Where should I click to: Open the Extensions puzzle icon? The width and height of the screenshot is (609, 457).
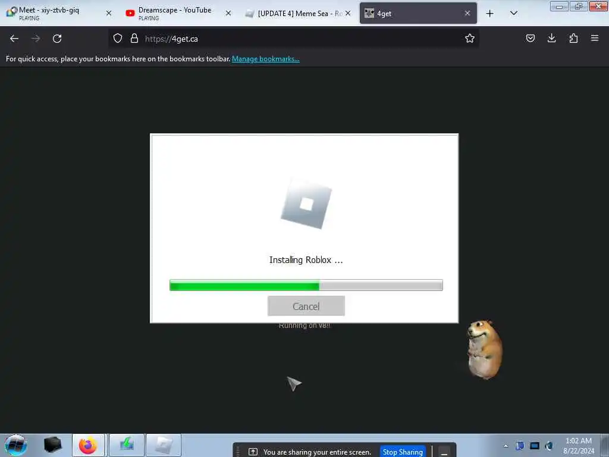[x=573, y=38]
